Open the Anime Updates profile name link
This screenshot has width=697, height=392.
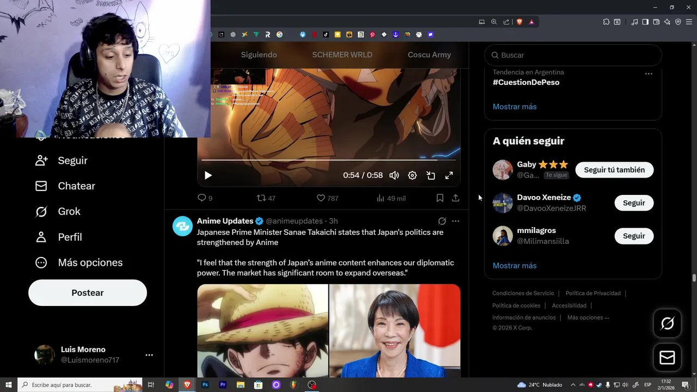tap(225, 221)
